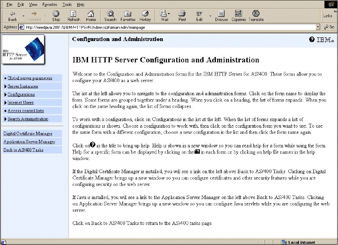Expand the Search Administration triangle
Viewport: 338px width, 245px height.
point(5,119)
